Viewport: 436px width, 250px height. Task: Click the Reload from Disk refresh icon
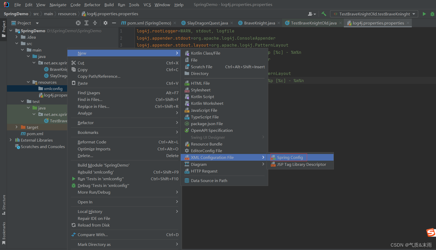click(x=74, y=225)
